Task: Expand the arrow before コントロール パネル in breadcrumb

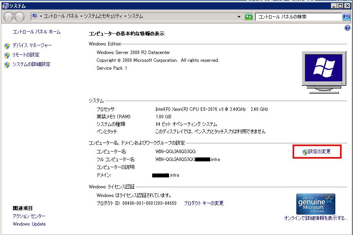Action: [x=41, y=16]
